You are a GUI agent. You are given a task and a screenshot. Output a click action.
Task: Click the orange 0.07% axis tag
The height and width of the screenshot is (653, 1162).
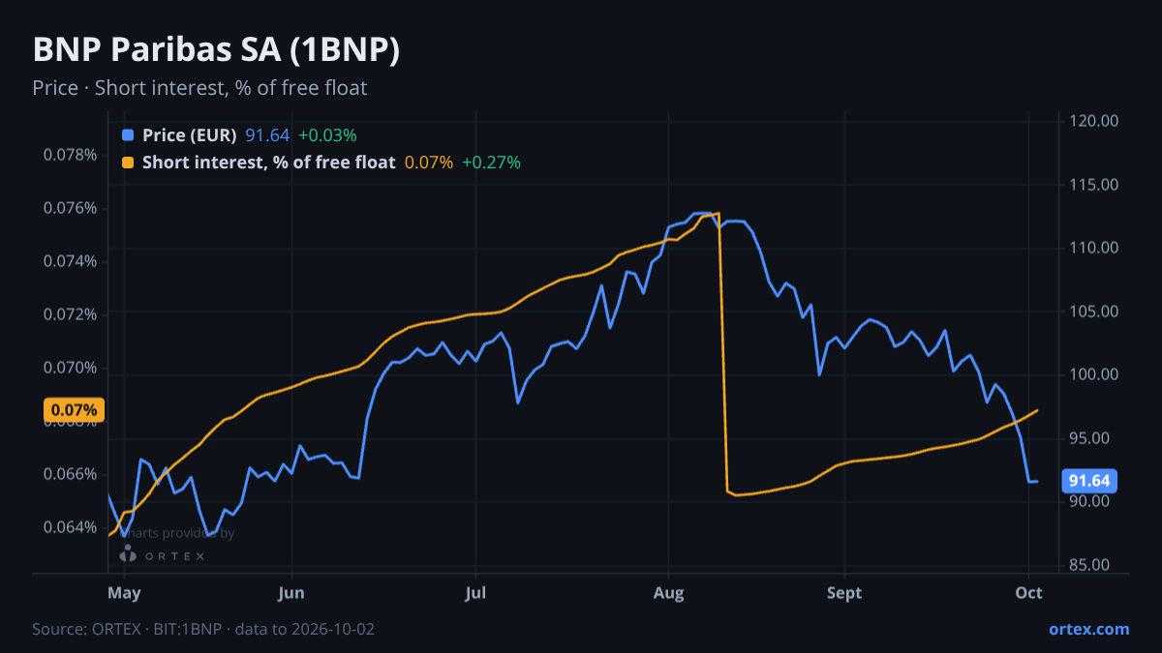pos(73,410)
